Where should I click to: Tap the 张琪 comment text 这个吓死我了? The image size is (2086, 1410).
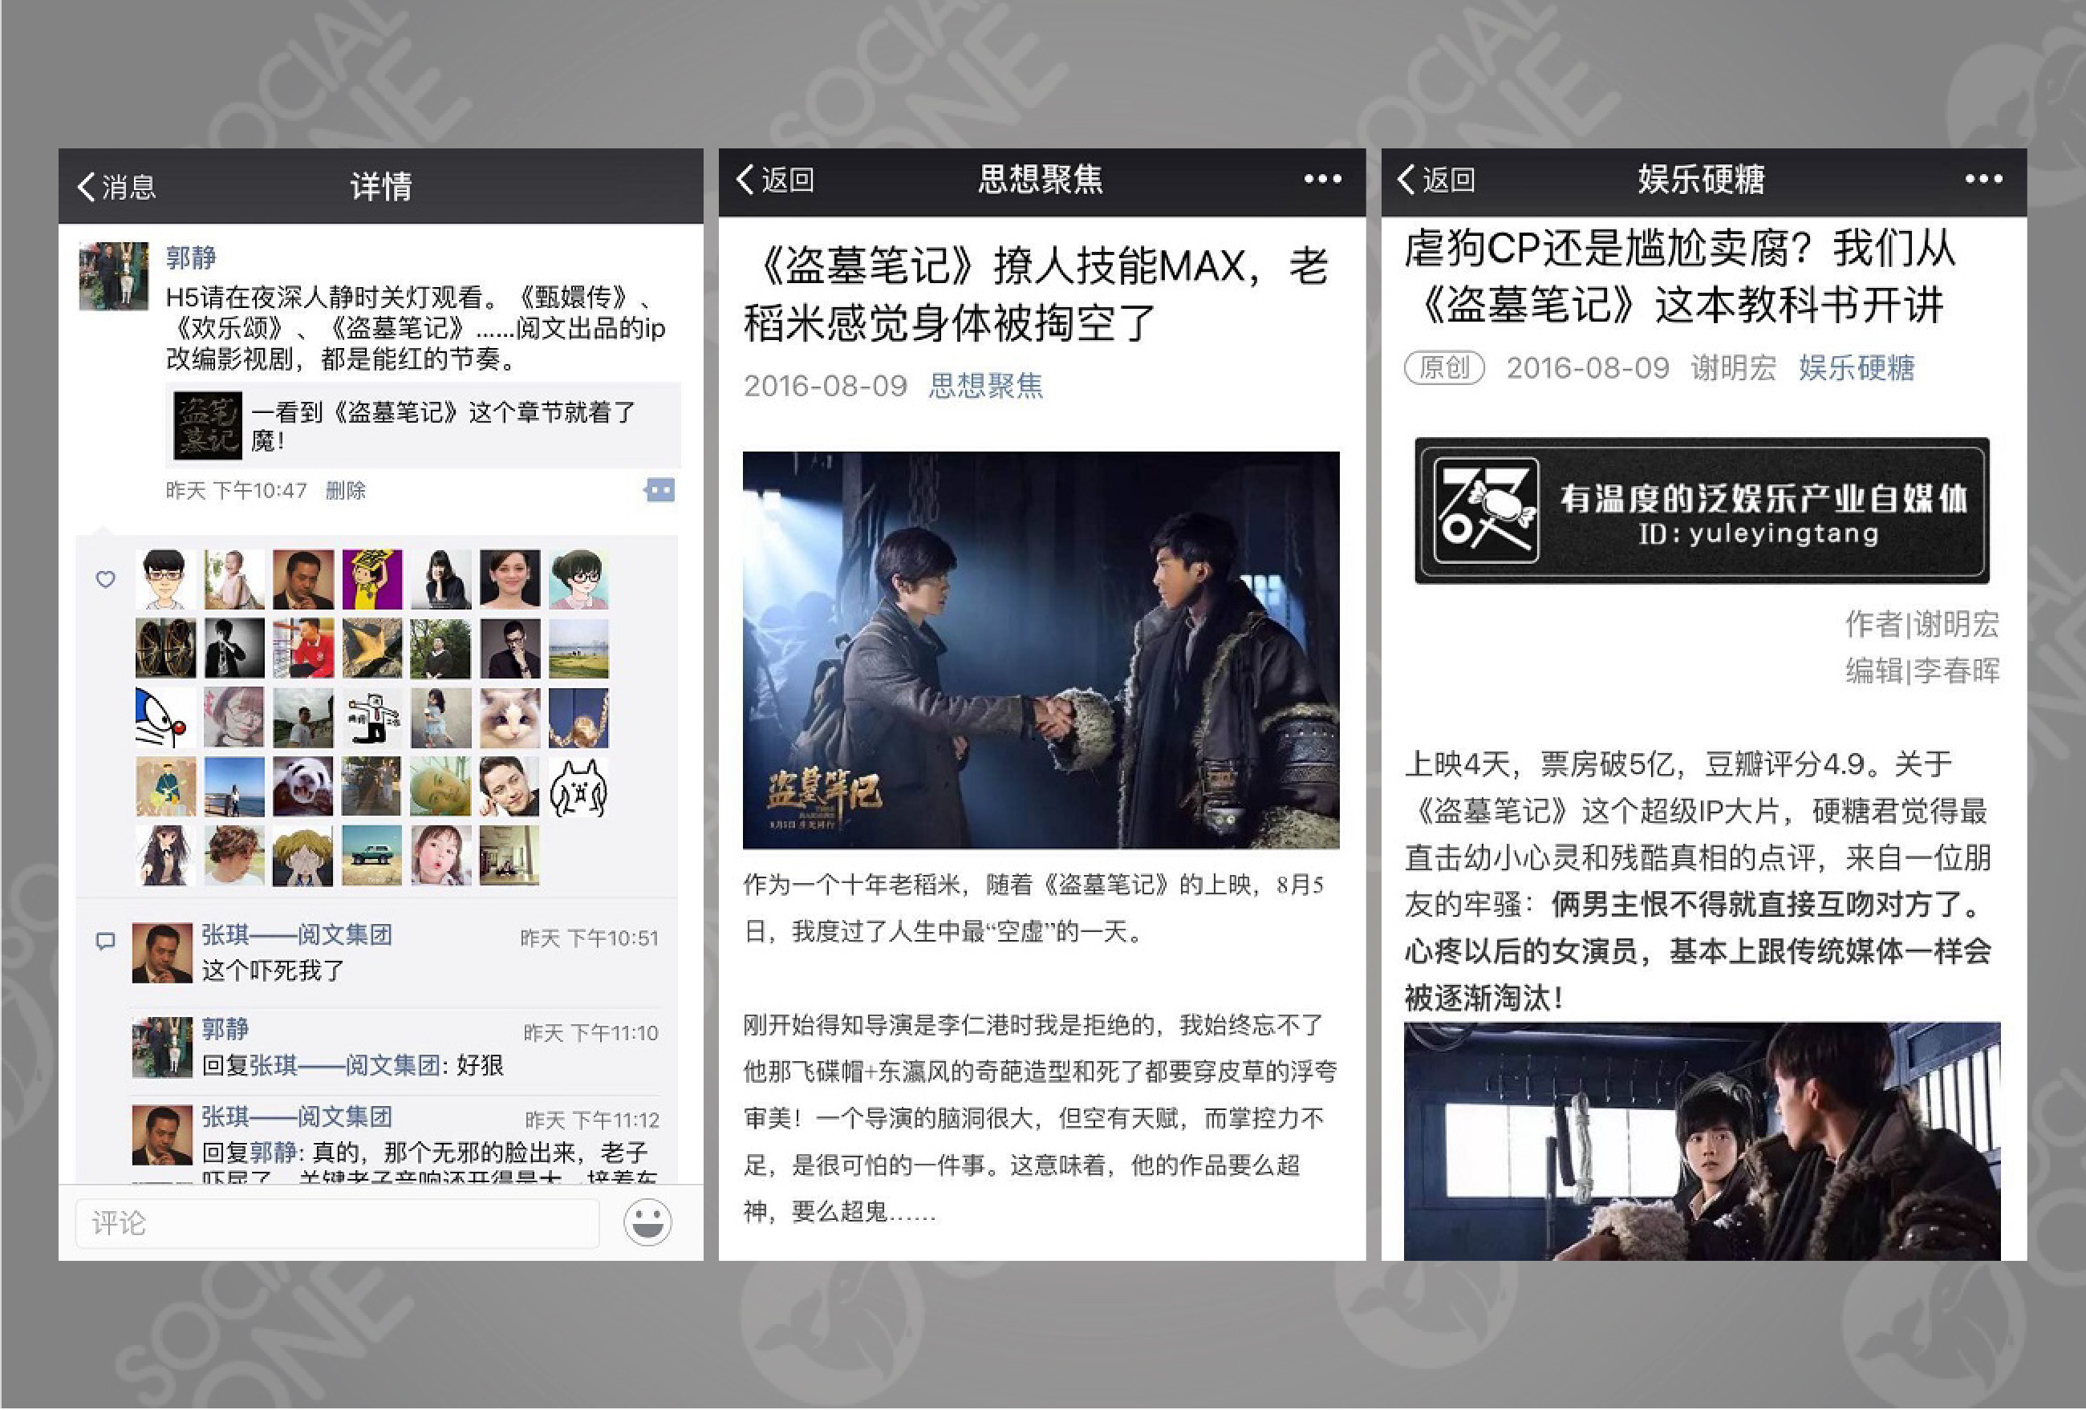coord(273,970)
